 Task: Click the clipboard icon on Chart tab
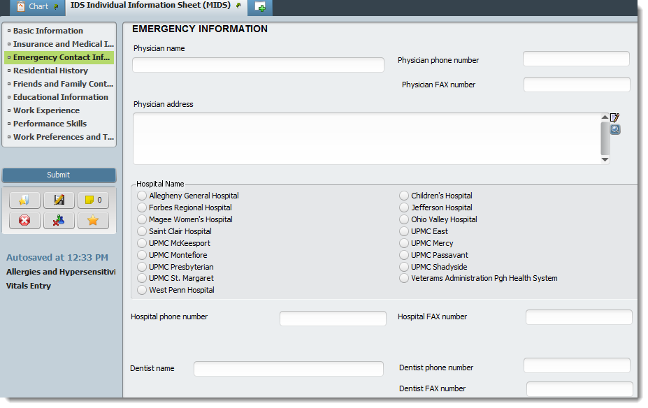(x=21, y=6)
